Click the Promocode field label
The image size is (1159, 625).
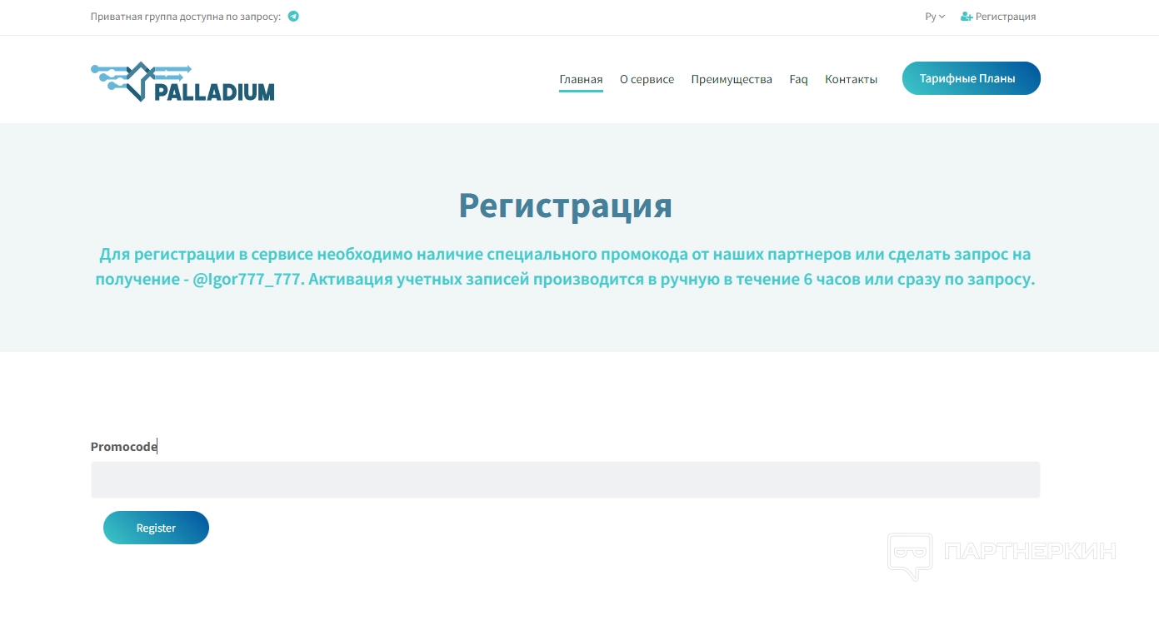(124, 447)
